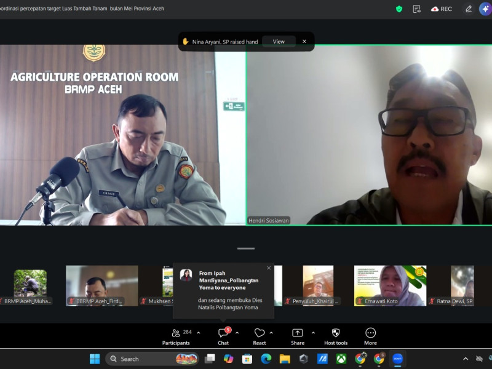492x369 pixels.
Task: Open the Participants panel
Action: tap(176, 336)
